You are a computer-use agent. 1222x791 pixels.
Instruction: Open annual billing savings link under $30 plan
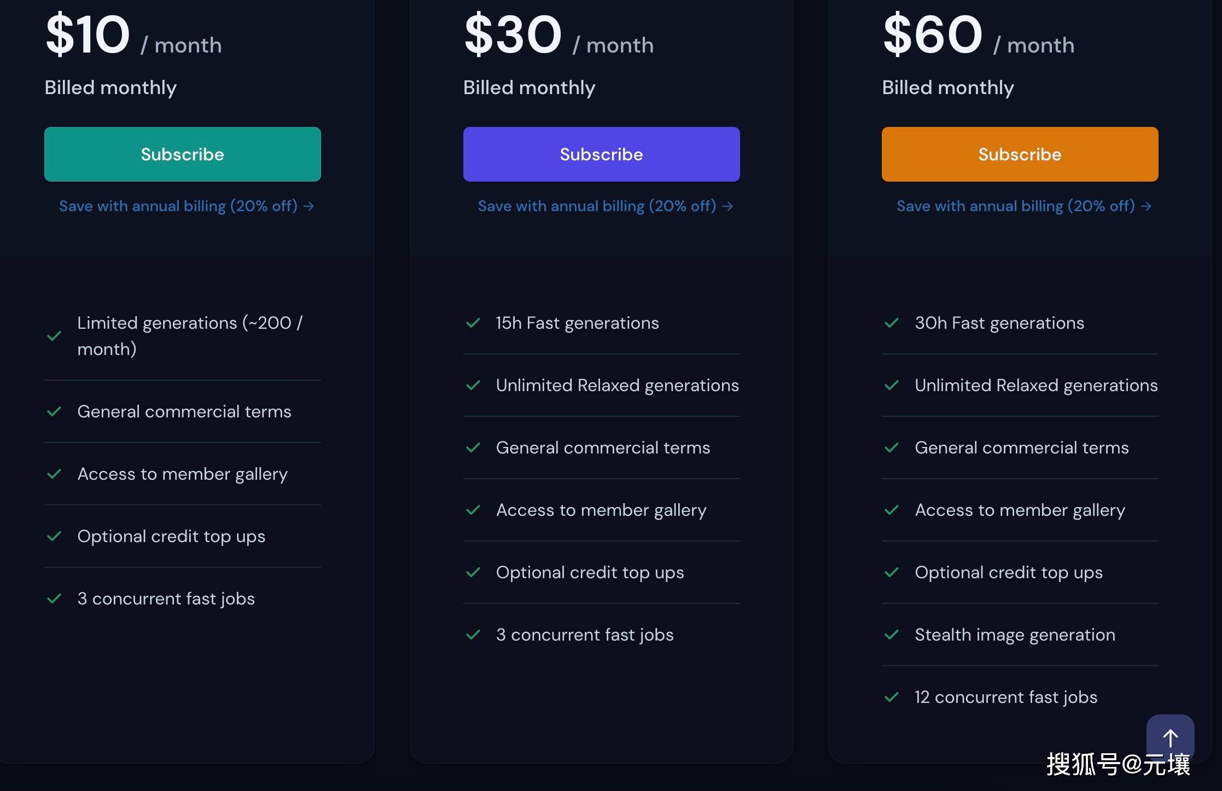[x=597, y=206]
